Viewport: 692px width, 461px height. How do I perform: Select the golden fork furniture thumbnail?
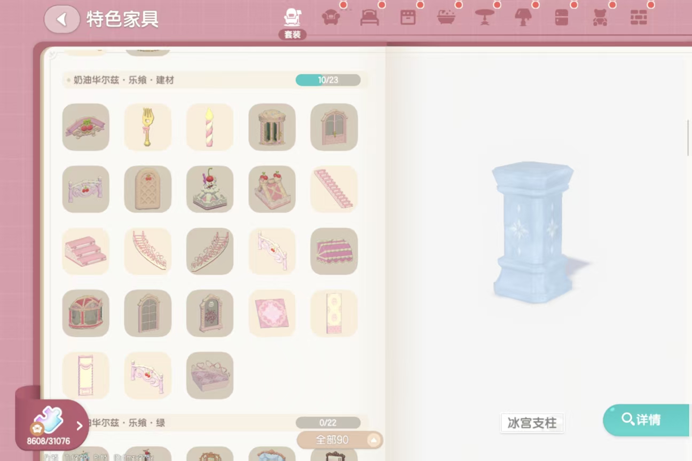pyautogui.click(x=148, y=127)
